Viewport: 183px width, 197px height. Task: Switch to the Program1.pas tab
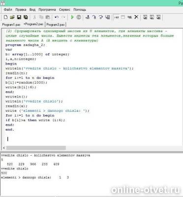[11, 25]
